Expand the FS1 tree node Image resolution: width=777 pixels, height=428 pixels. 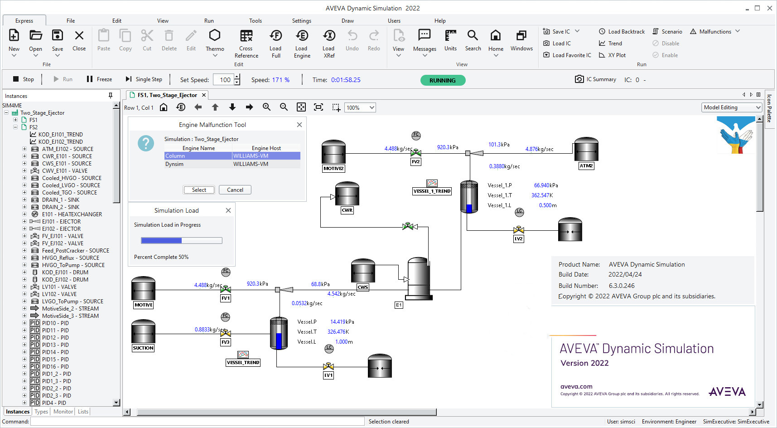click(x=15, y=120)
